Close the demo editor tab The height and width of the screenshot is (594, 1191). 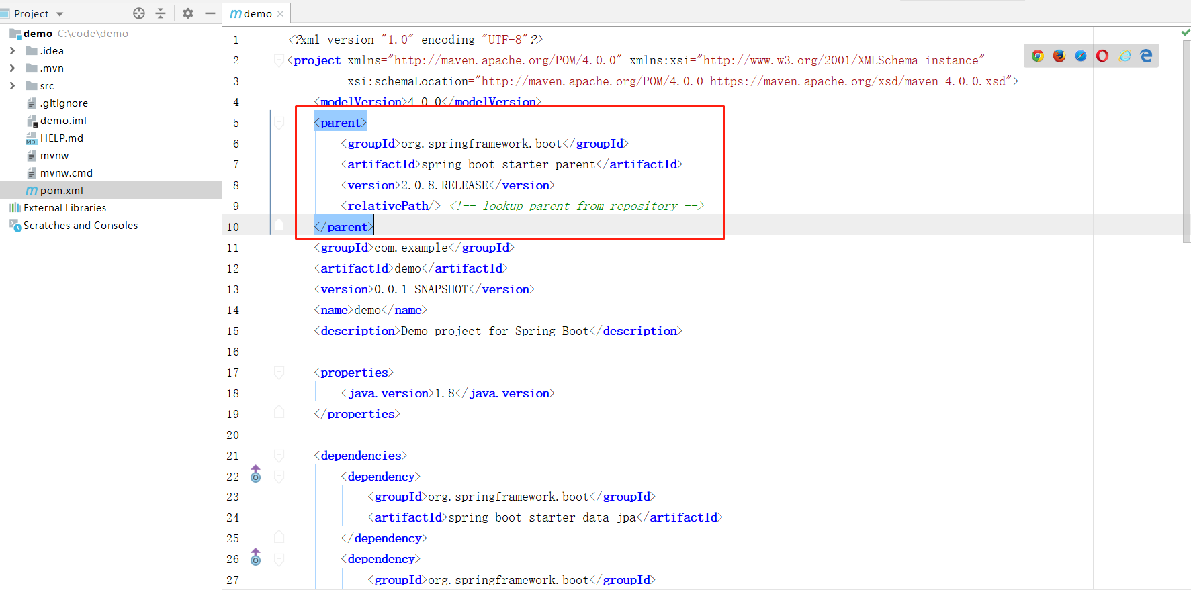pyautogui.click(x=281, y=14)
